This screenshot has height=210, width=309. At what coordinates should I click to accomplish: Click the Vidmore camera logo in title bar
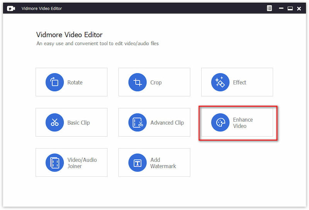[x=11, y=8]
